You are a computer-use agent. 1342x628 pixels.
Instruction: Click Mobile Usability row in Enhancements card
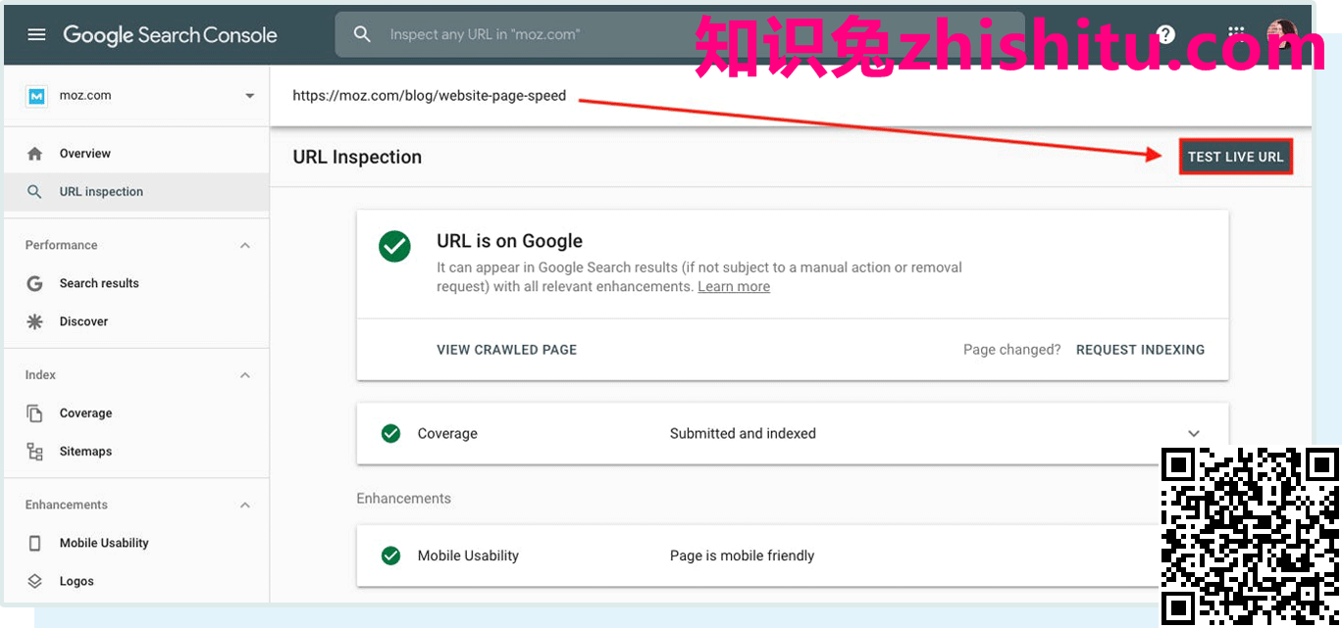point(793,556)
